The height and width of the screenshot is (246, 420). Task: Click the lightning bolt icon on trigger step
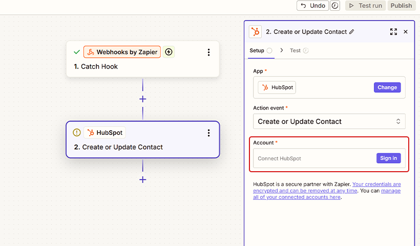click(x=169, y=52)
